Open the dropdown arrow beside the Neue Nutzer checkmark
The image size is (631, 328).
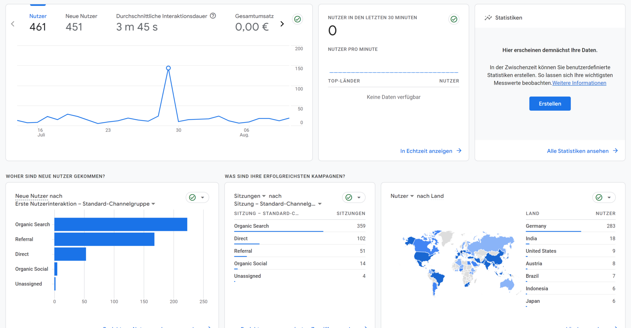203,198
